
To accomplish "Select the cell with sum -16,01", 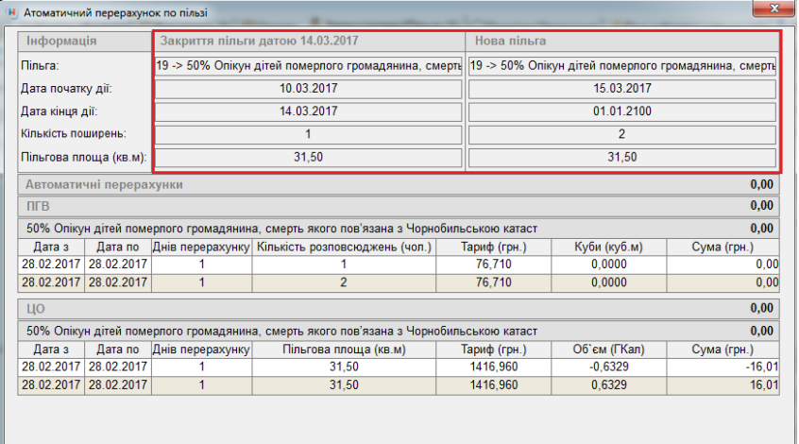I will tap(722, 367).
